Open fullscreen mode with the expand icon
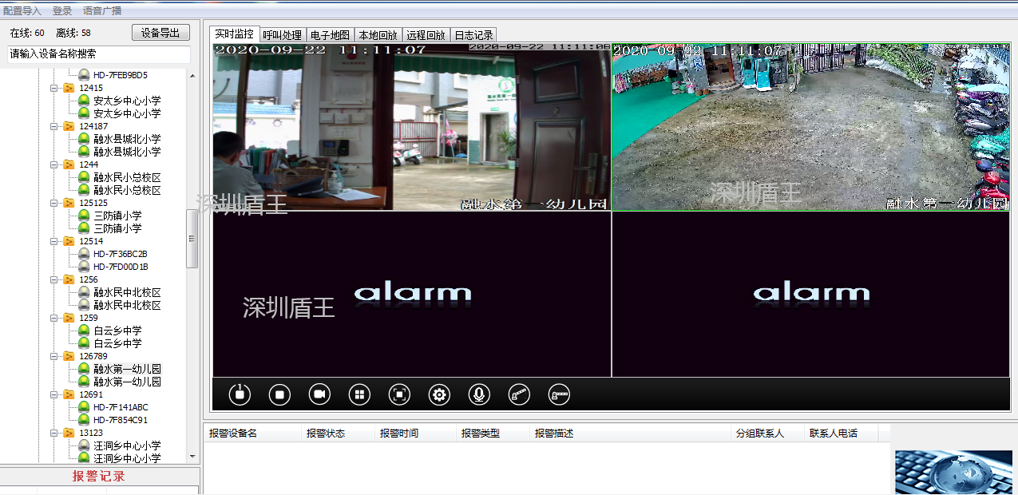Viewport: 1018px width, 495px height. click(398, 394)
